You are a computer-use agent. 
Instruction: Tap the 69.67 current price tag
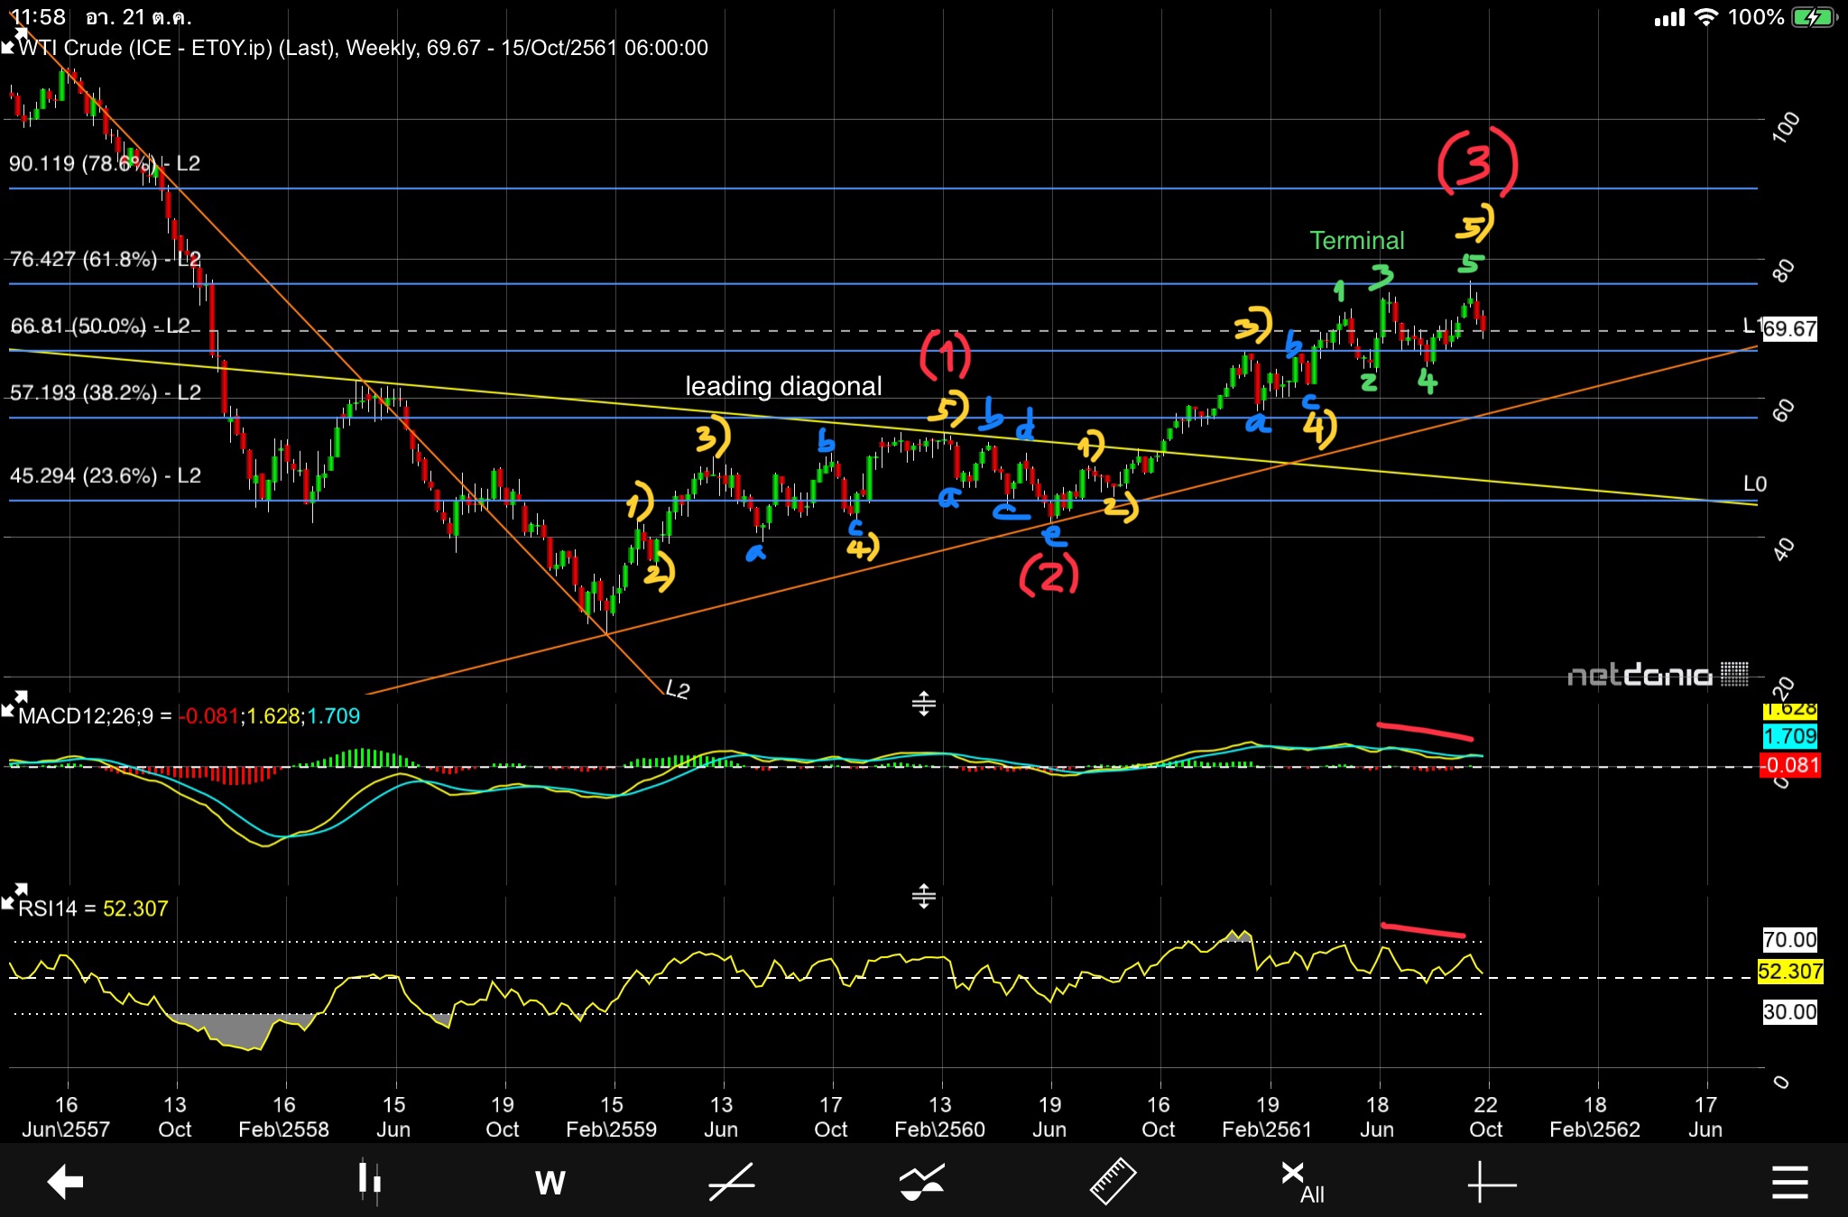(x=1788, y=328)
